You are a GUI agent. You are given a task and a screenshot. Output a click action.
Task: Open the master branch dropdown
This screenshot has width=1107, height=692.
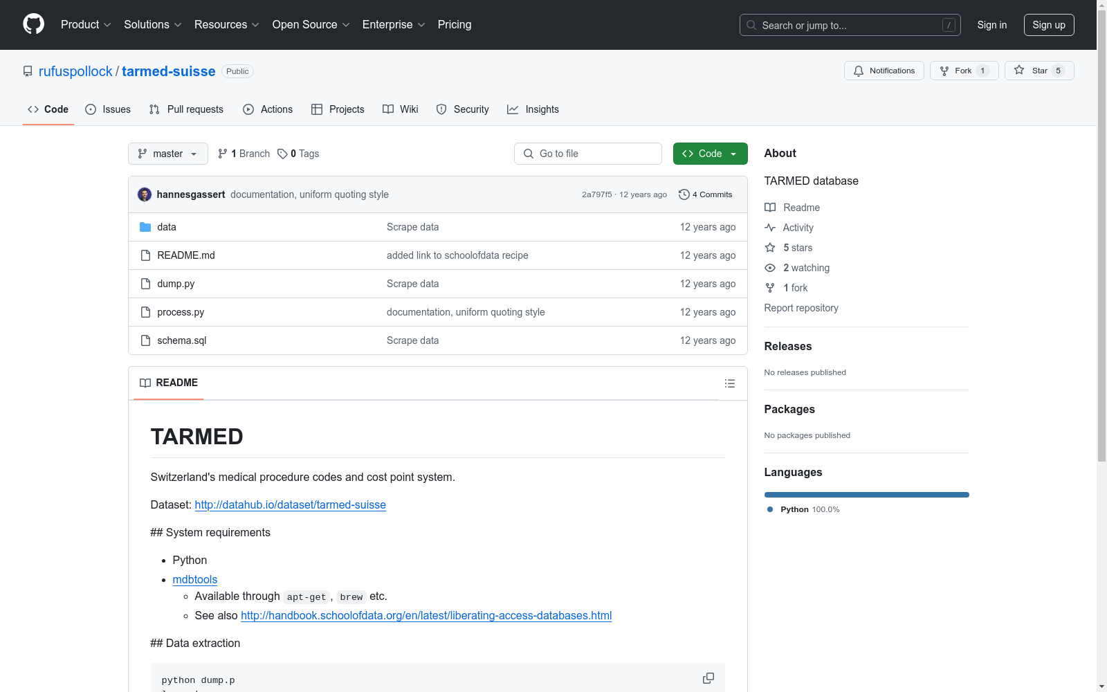[168, 154]
